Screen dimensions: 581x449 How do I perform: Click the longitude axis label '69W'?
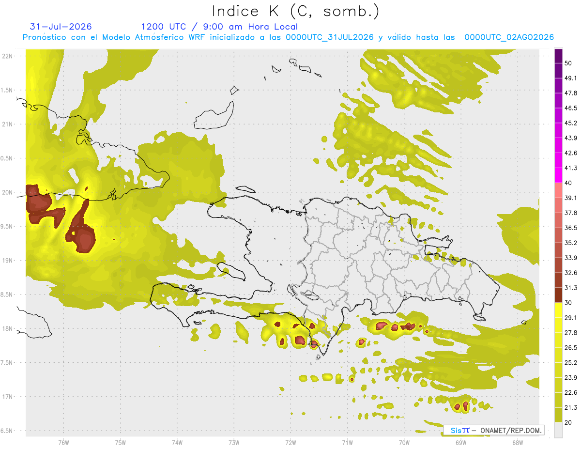coord(461,442)
